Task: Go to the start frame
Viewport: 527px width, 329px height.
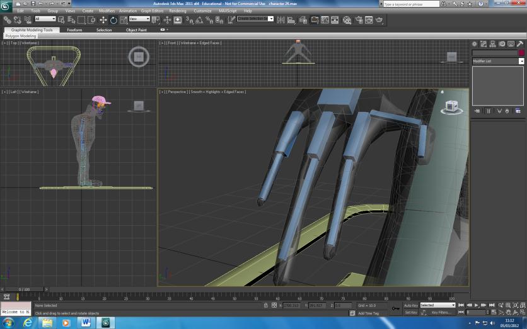Action: 461,305
